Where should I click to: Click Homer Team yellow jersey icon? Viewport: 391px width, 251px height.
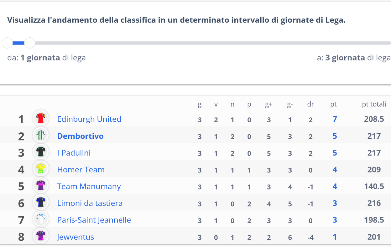[41, 169]
